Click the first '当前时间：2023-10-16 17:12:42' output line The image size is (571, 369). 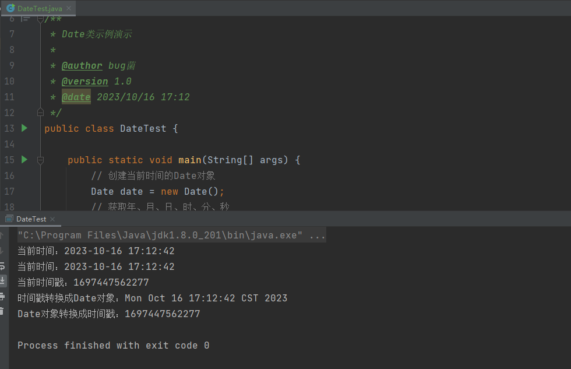96,251
